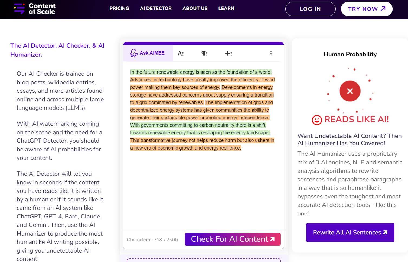Open the three-dot overflow menu in editor
Screen dimensions: 408x262
pyautogui.click(x=271, y=53)
